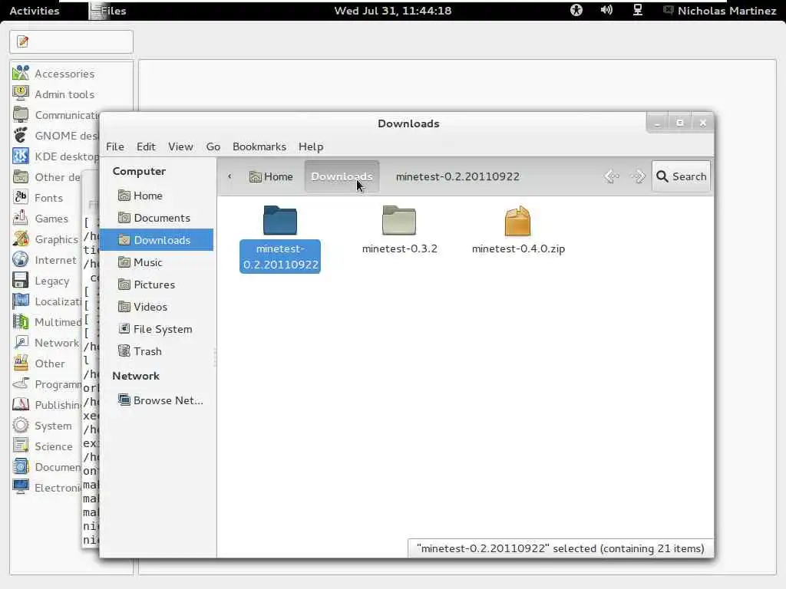Expand path bar with left chevron
The image size is (786, 589).
pyautogui.click(x=230, y=176)
